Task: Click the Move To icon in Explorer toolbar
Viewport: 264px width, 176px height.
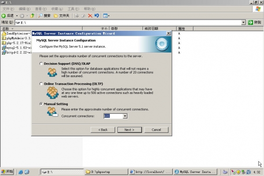Action: 77,16
